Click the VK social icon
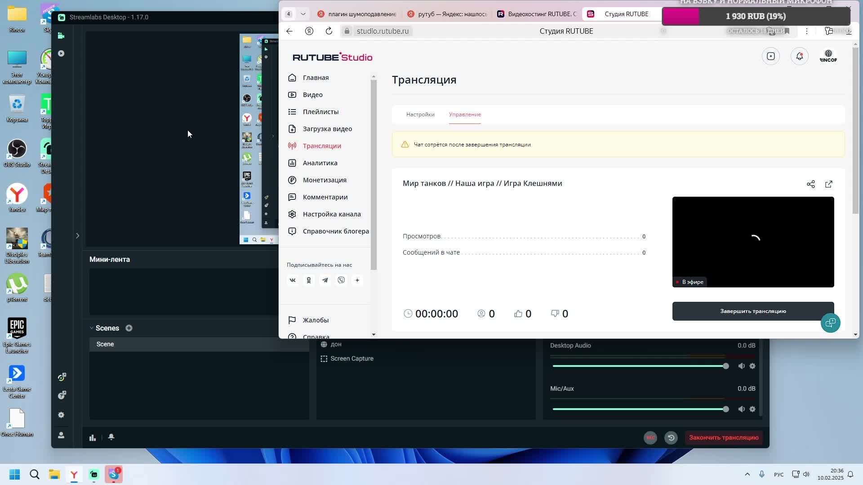 coord(292,280)
